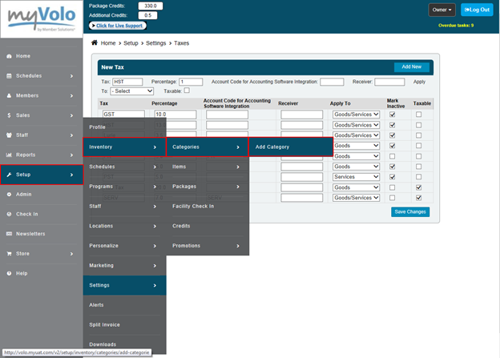
Task: Click the Newsletters envelope icon
Action: [9, 234]
